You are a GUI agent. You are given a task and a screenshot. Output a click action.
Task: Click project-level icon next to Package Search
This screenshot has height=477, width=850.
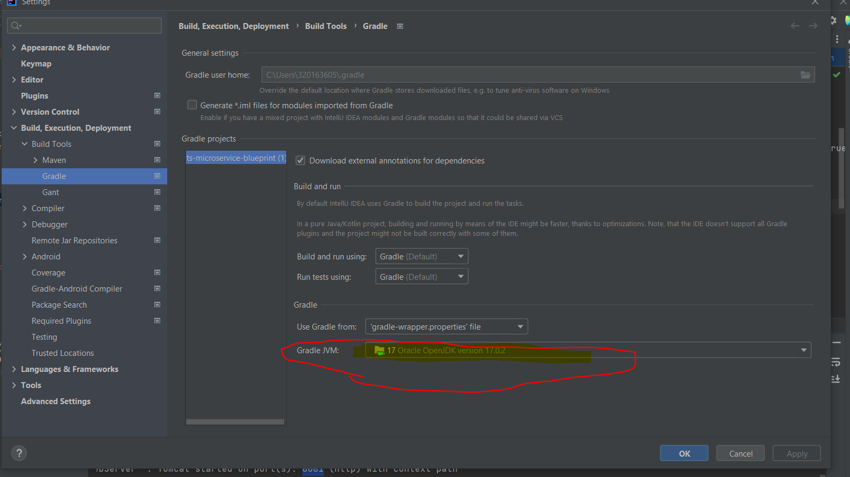pyautogui.click(x=158, y=305)
